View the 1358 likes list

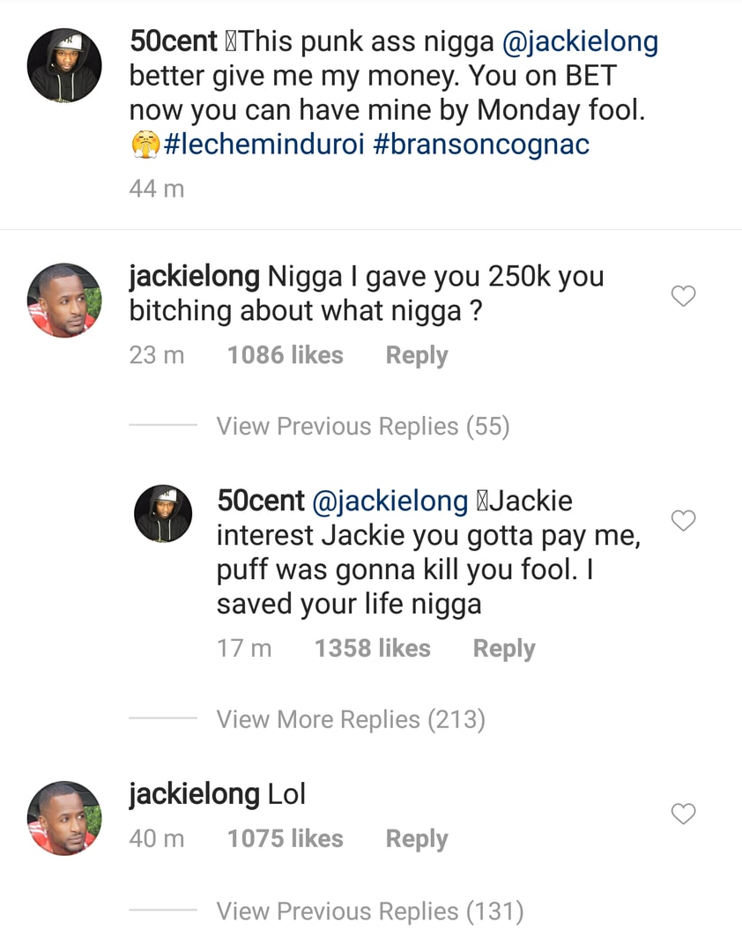point(372,649)
